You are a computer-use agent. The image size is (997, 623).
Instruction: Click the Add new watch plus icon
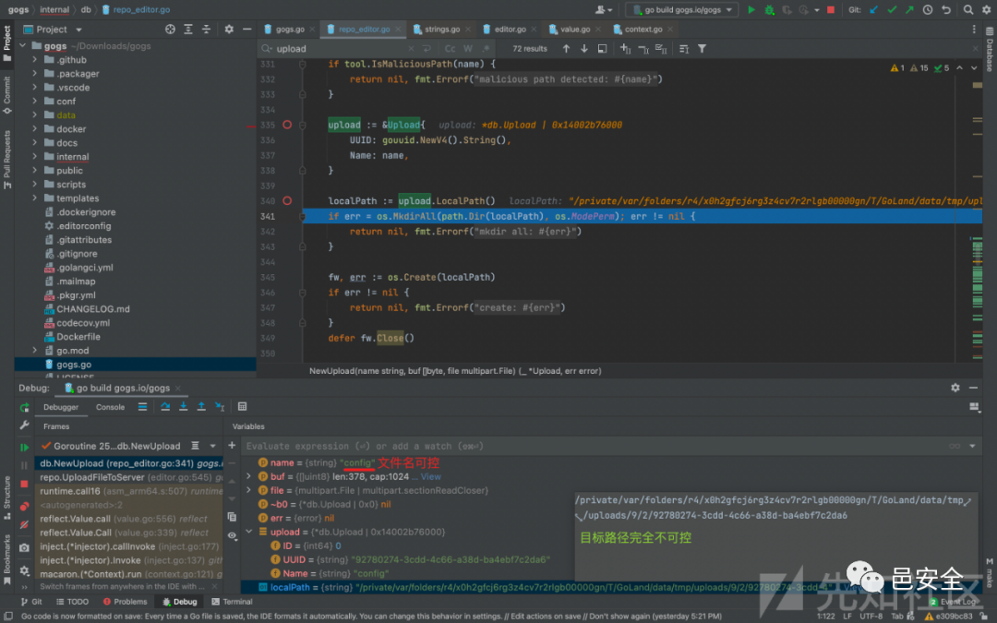(x=232, y=446)
